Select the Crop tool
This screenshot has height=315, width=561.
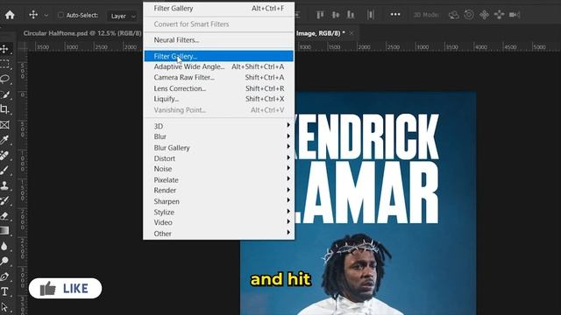tap(4, 109)
